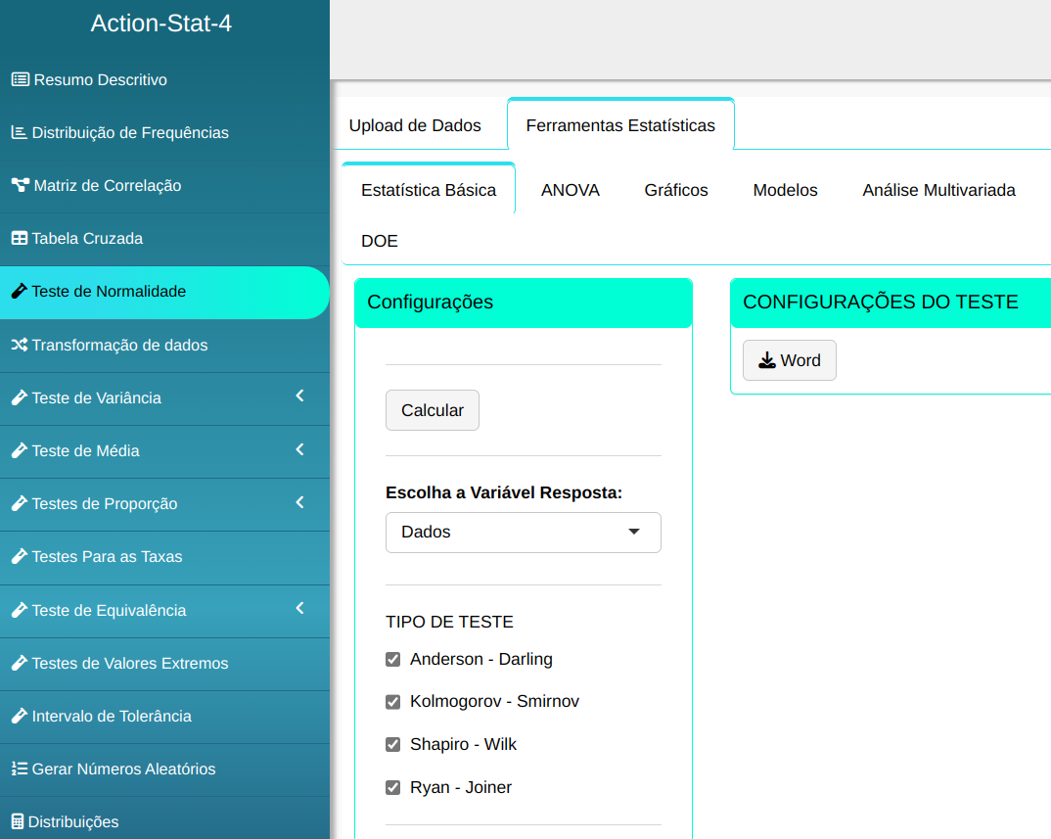Image resolution: width=1051 pixels, height=839 pixels.
Task: Click the Gerar Números Aleatórios list icon
Action: click(19, 769)
